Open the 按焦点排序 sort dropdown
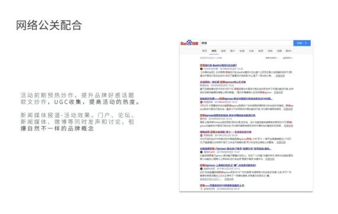Screen dimensions: 338x214 click(271, 58)
